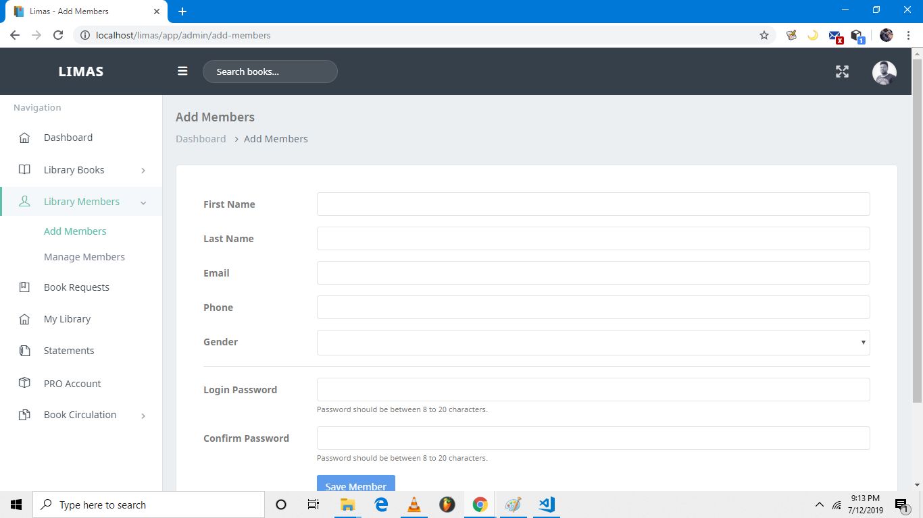Open VLC media player from taskbar

tap(414, 505)
